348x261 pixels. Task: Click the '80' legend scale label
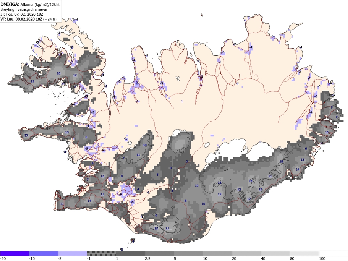pyautogui.click(x=292, y=259)
